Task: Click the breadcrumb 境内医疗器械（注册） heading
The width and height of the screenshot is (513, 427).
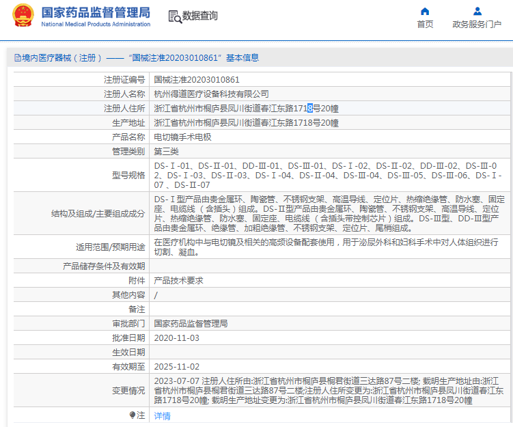Action: click(x=61, y=58)
